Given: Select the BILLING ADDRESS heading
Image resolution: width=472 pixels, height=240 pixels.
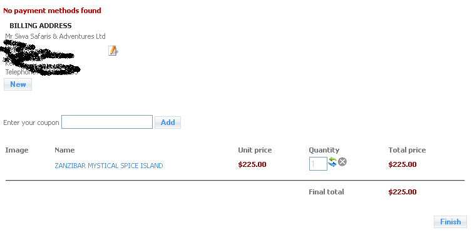Looking at the screenshot, I should (x=41, y=26).
